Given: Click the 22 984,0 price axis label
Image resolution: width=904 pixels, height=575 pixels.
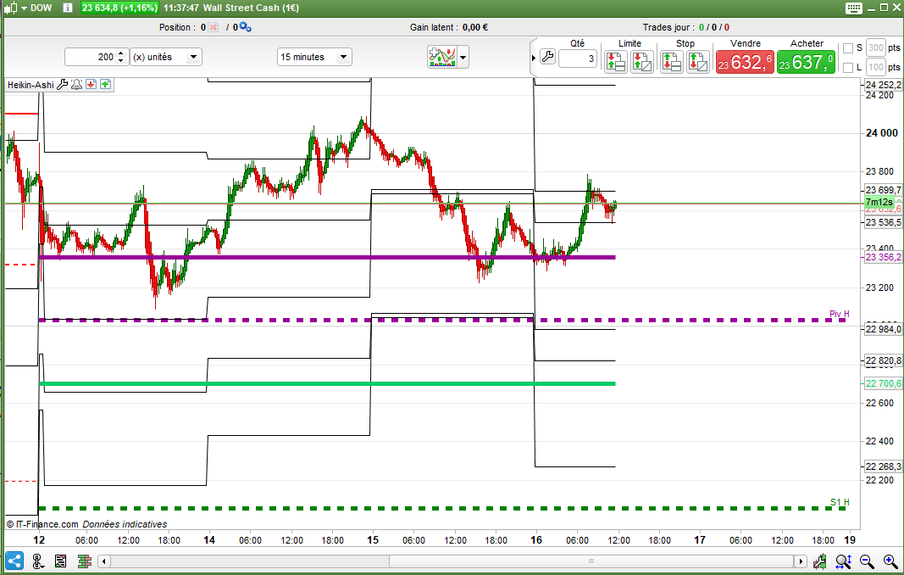Looking at the screenshot, I should coord(884,329).
